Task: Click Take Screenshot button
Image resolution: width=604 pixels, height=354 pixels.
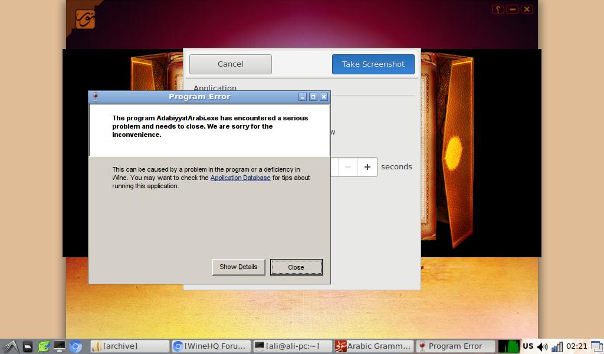Action: (x=373, y=64)
